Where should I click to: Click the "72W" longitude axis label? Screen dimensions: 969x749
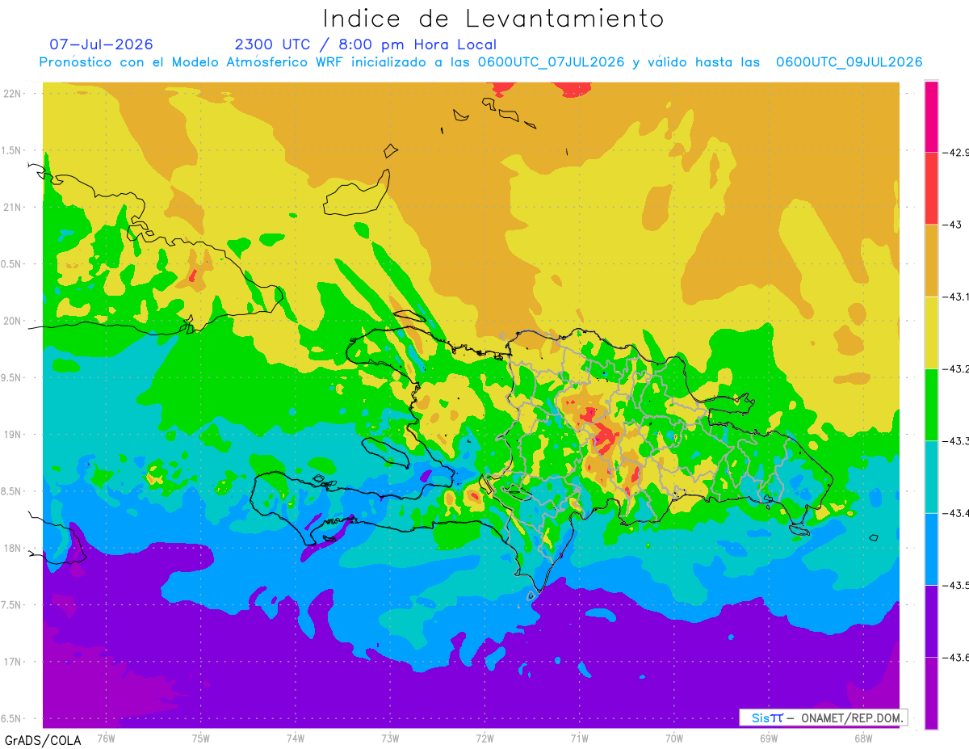tap(484, 738)
